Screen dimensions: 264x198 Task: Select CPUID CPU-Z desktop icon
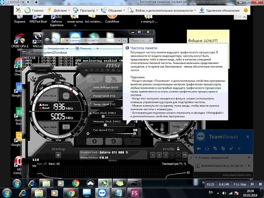[x=20, y=42]
